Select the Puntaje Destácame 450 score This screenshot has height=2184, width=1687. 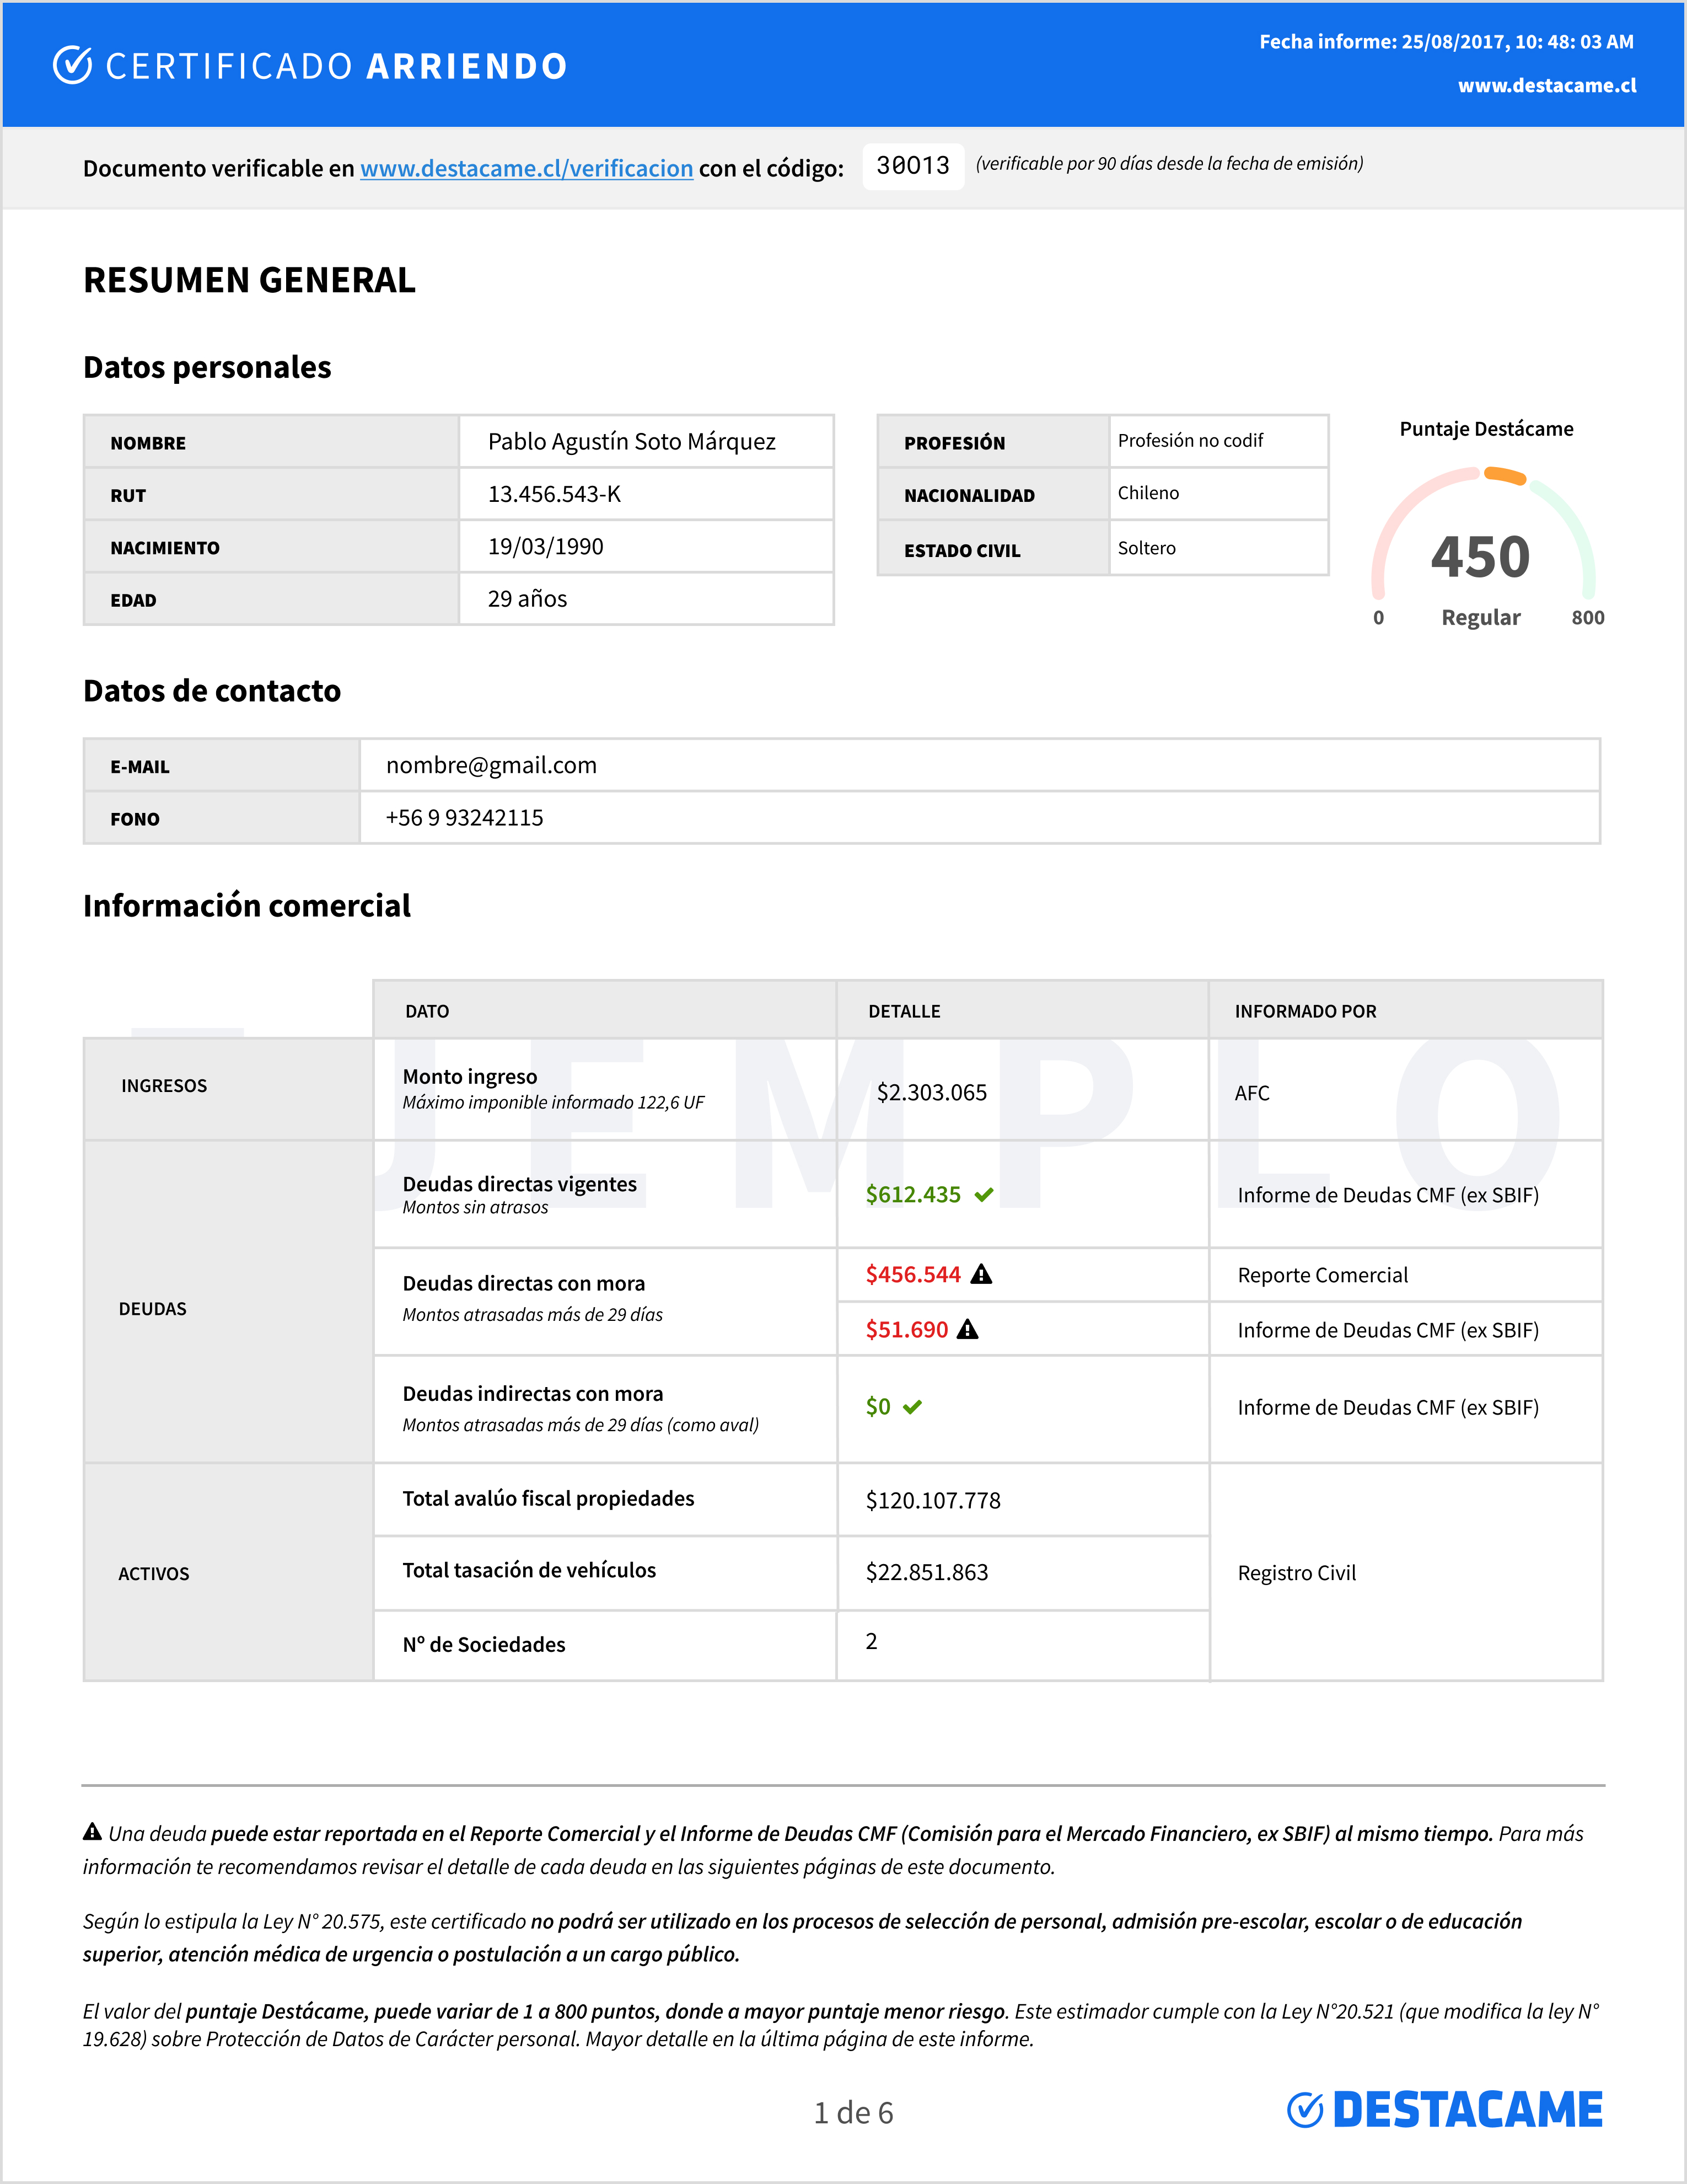[x=1480, y=557]
